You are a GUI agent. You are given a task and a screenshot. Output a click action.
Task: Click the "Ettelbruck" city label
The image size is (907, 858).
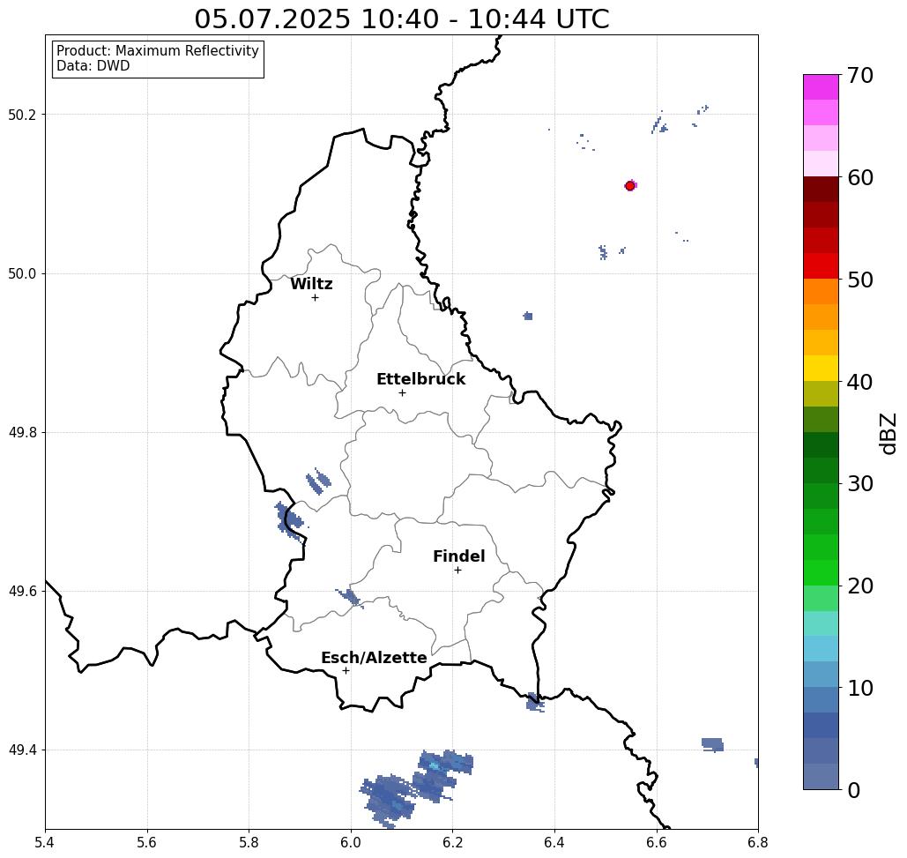click(420, 379)
